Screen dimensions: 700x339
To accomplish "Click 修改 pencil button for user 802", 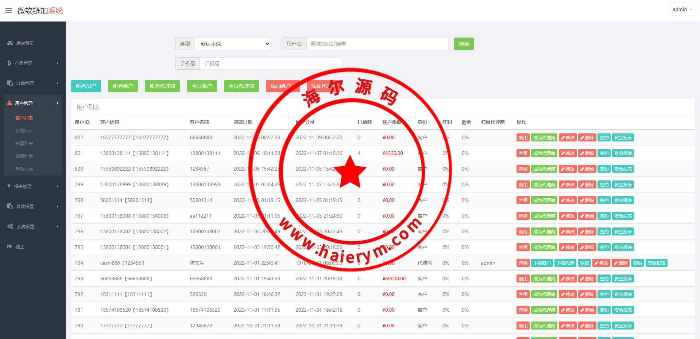I will click(x=568, y=137).
